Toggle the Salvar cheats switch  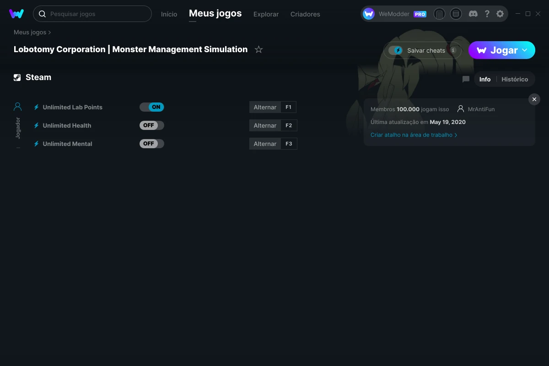[396, 50]
